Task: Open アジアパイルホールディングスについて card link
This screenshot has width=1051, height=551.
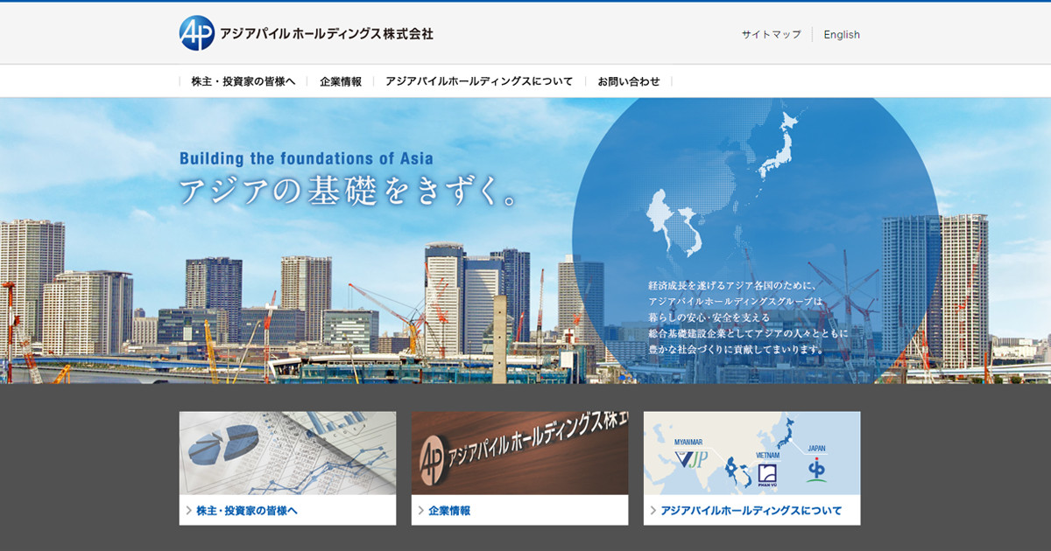Action: [x=751, y=511]
